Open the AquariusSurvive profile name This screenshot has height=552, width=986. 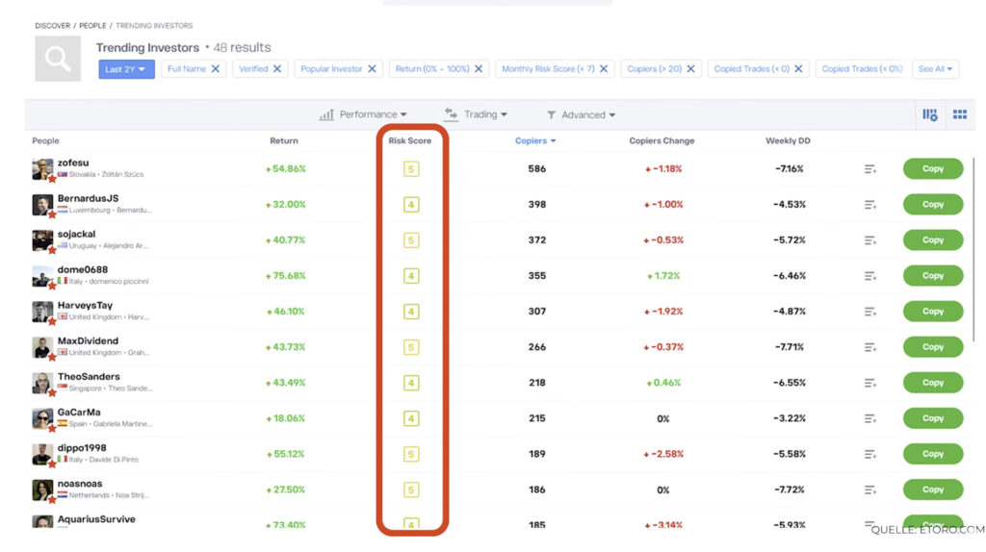tap(96, 519)
